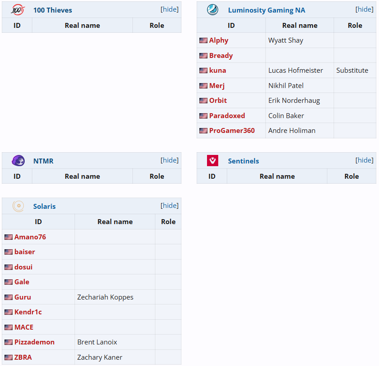The image size is (379, 366).
Task: Open Guru's player profile
Action: click(x=23, y=297)
